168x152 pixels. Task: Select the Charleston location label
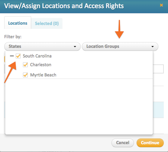tap(41, 65)
